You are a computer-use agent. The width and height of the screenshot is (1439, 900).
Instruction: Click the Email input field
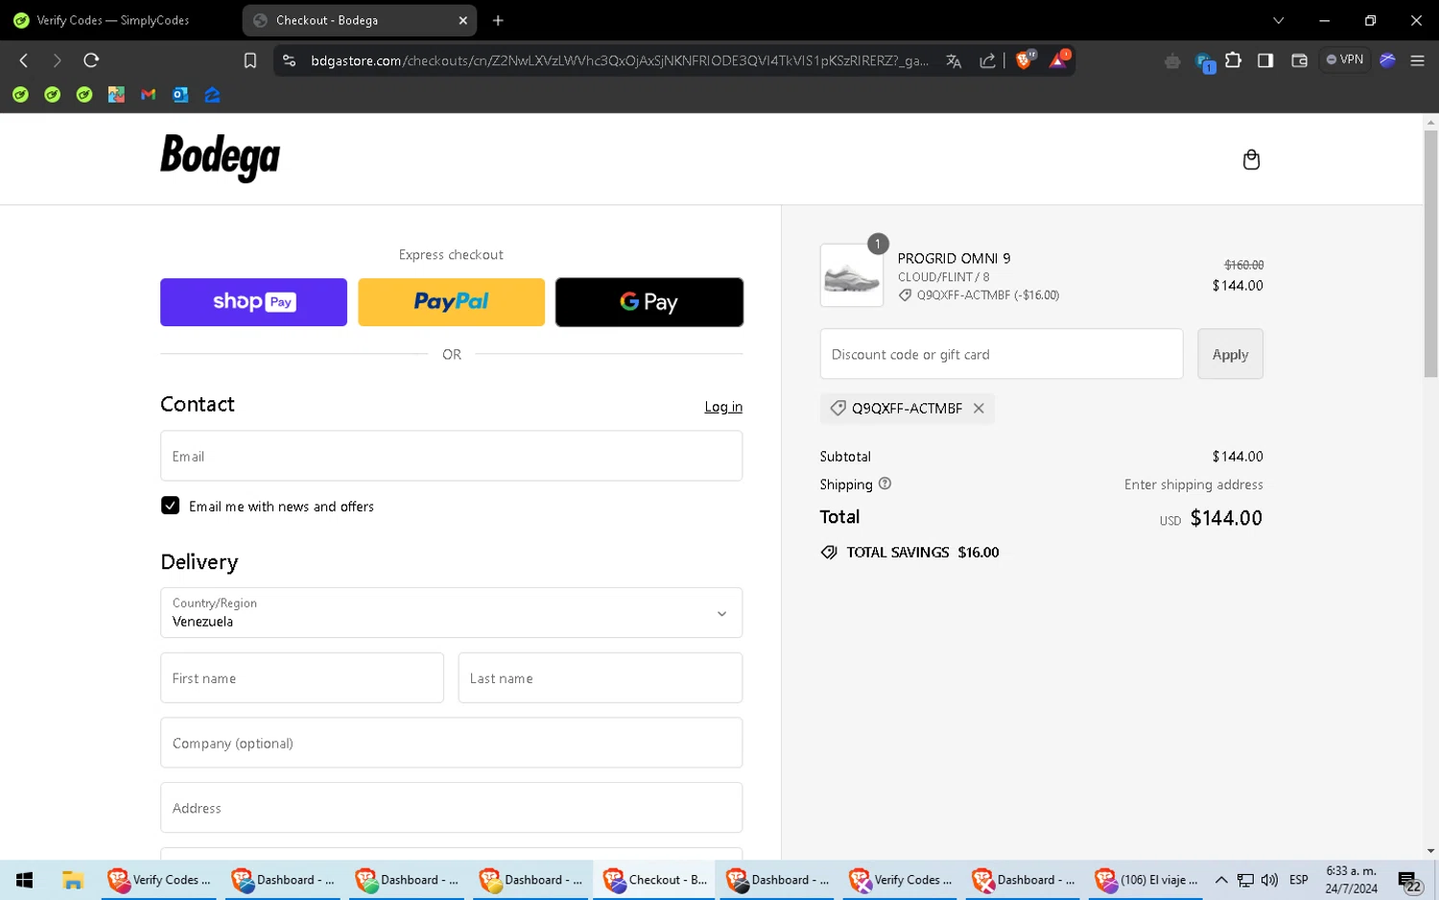click(451, 456)
